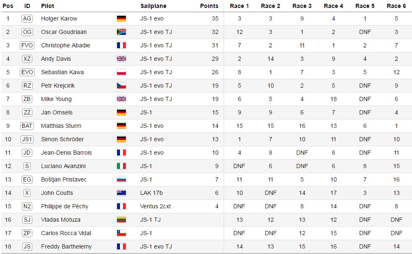412x254 pixels.
Task: Click the South African flag for Oscar Goudriaan
Action: pos(121,32)
